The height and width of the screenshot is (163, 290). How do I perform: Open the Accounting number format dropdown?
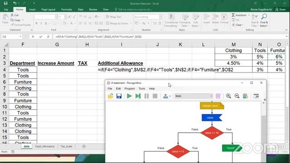point(160,17)
